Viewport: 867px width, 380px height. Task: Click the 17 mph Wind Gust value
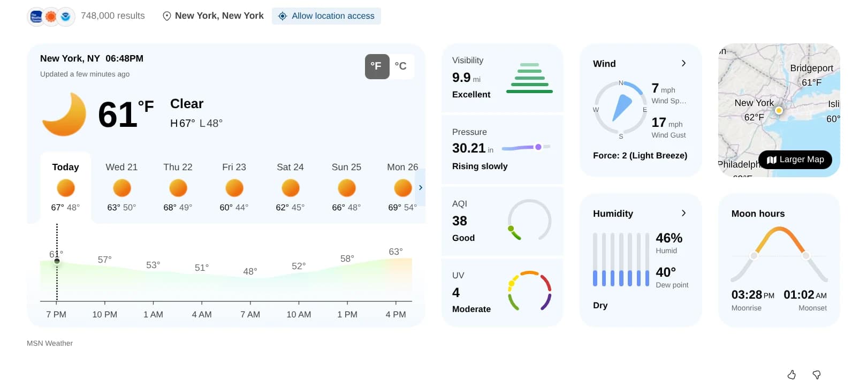(x=667, y=123)
